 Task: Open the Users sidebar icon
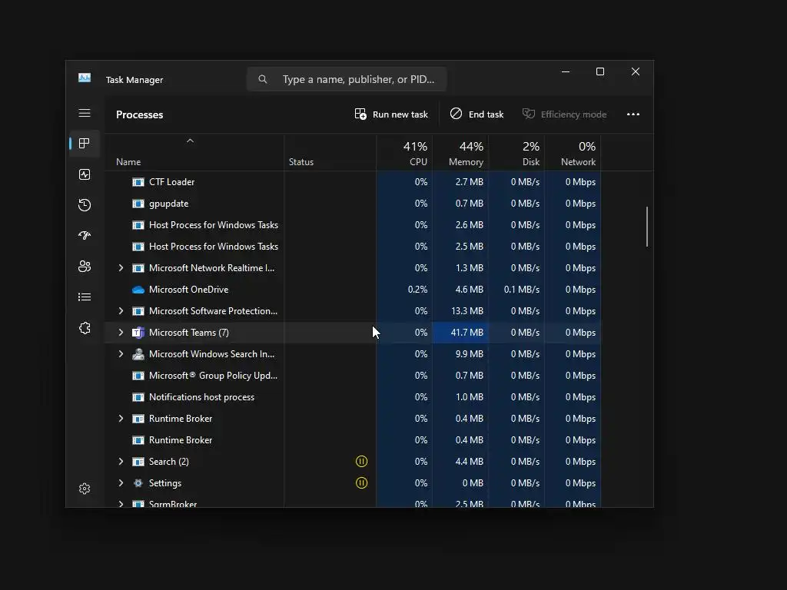click(85, 267)
